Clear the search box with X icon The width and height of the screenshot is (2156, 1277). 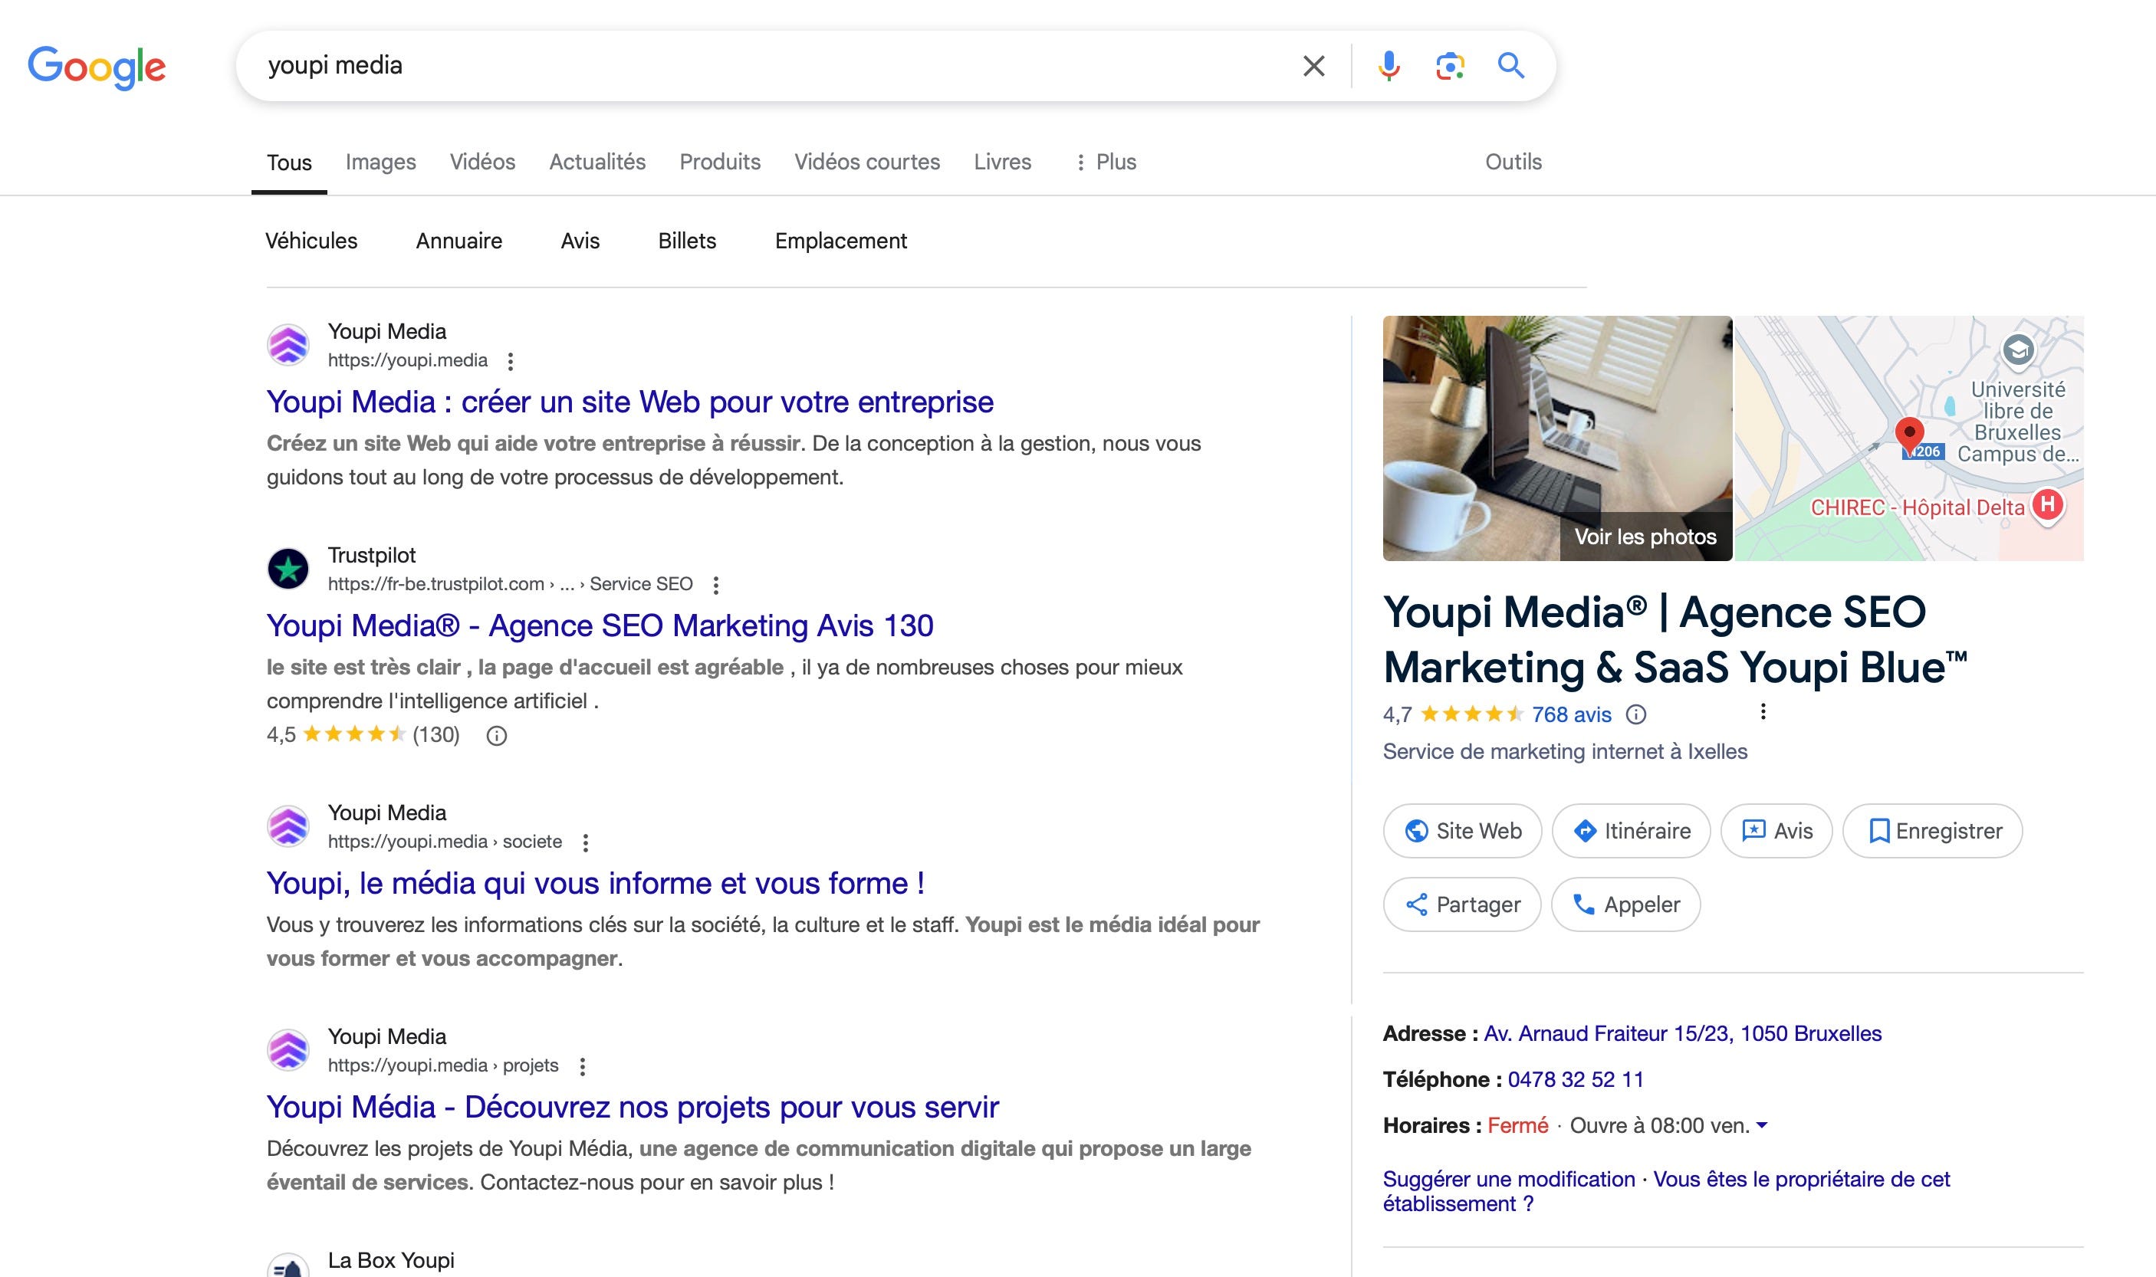click(x=1313, y=65)
